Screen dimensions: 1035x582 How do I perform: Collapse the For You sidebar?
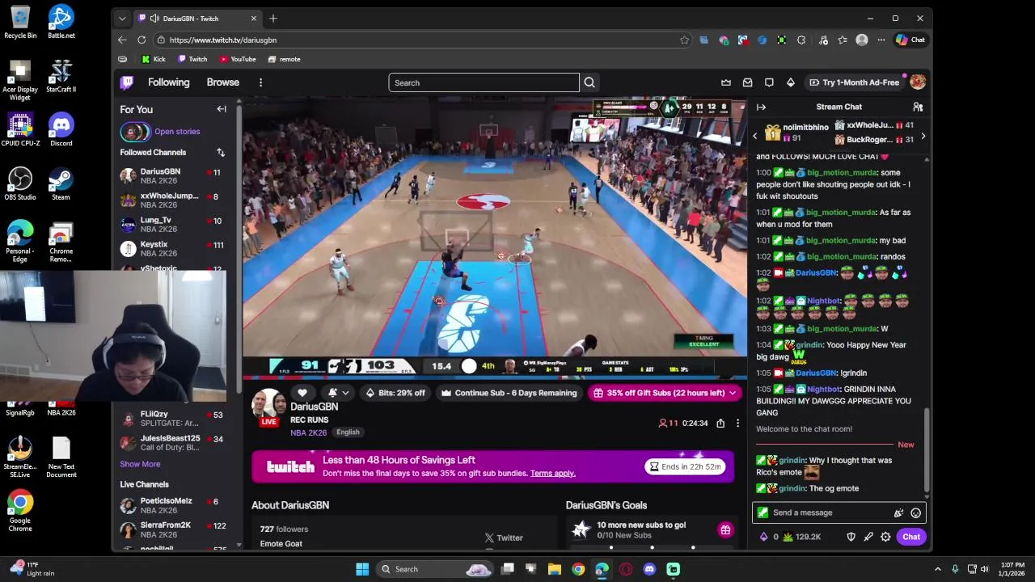click(x=222, y=109)
